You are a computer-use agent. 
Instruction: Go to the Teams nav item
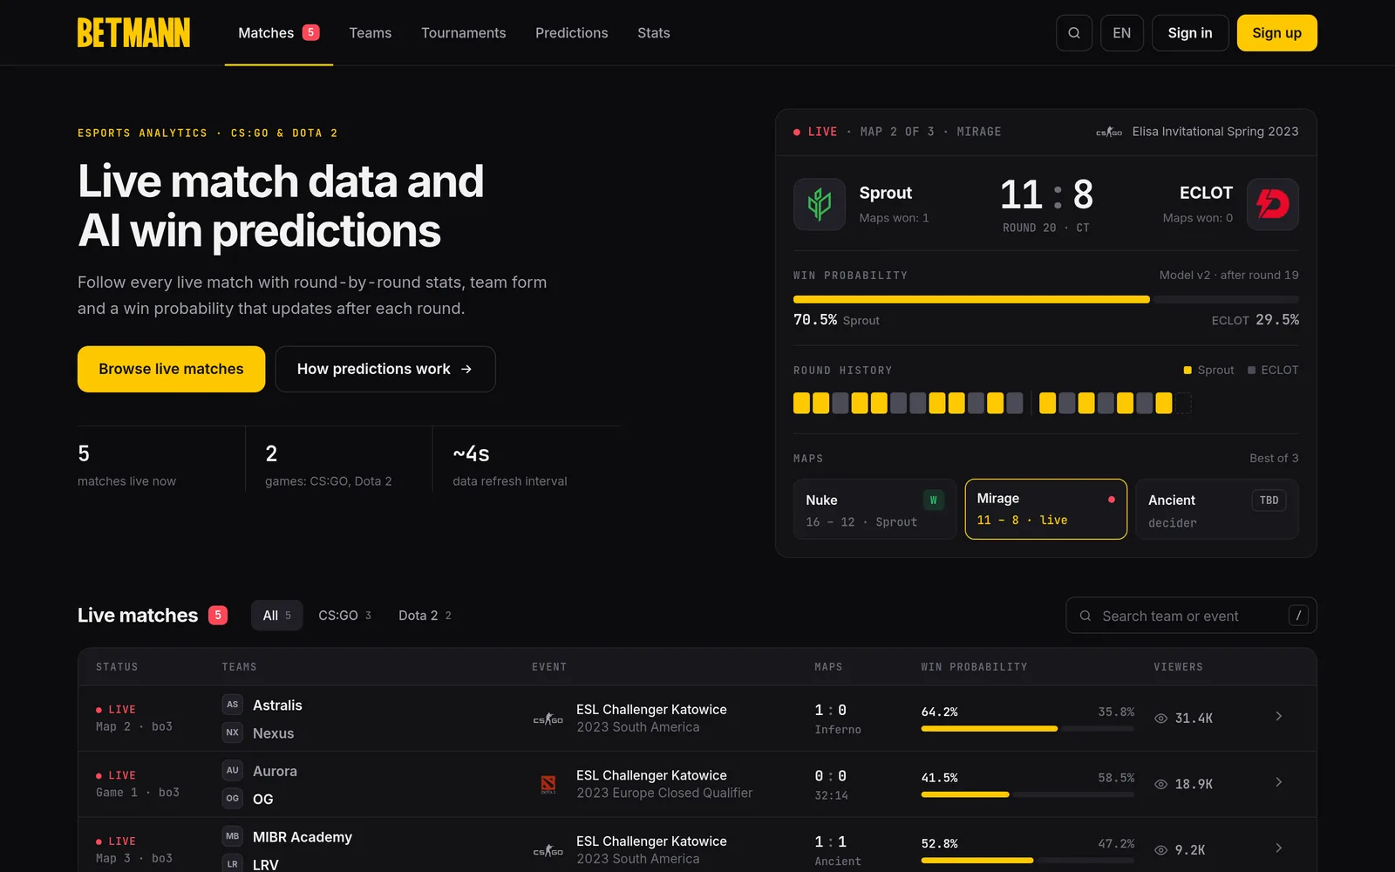371,33
